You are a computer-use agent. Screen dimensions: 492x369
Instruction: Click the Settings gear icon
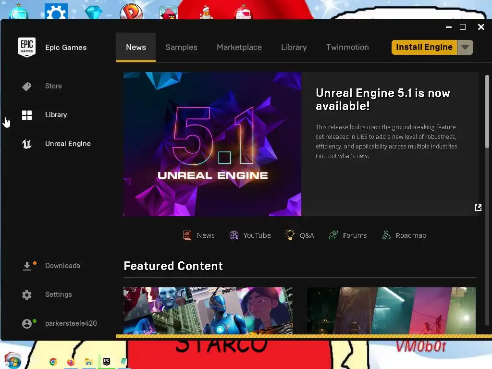27,295
